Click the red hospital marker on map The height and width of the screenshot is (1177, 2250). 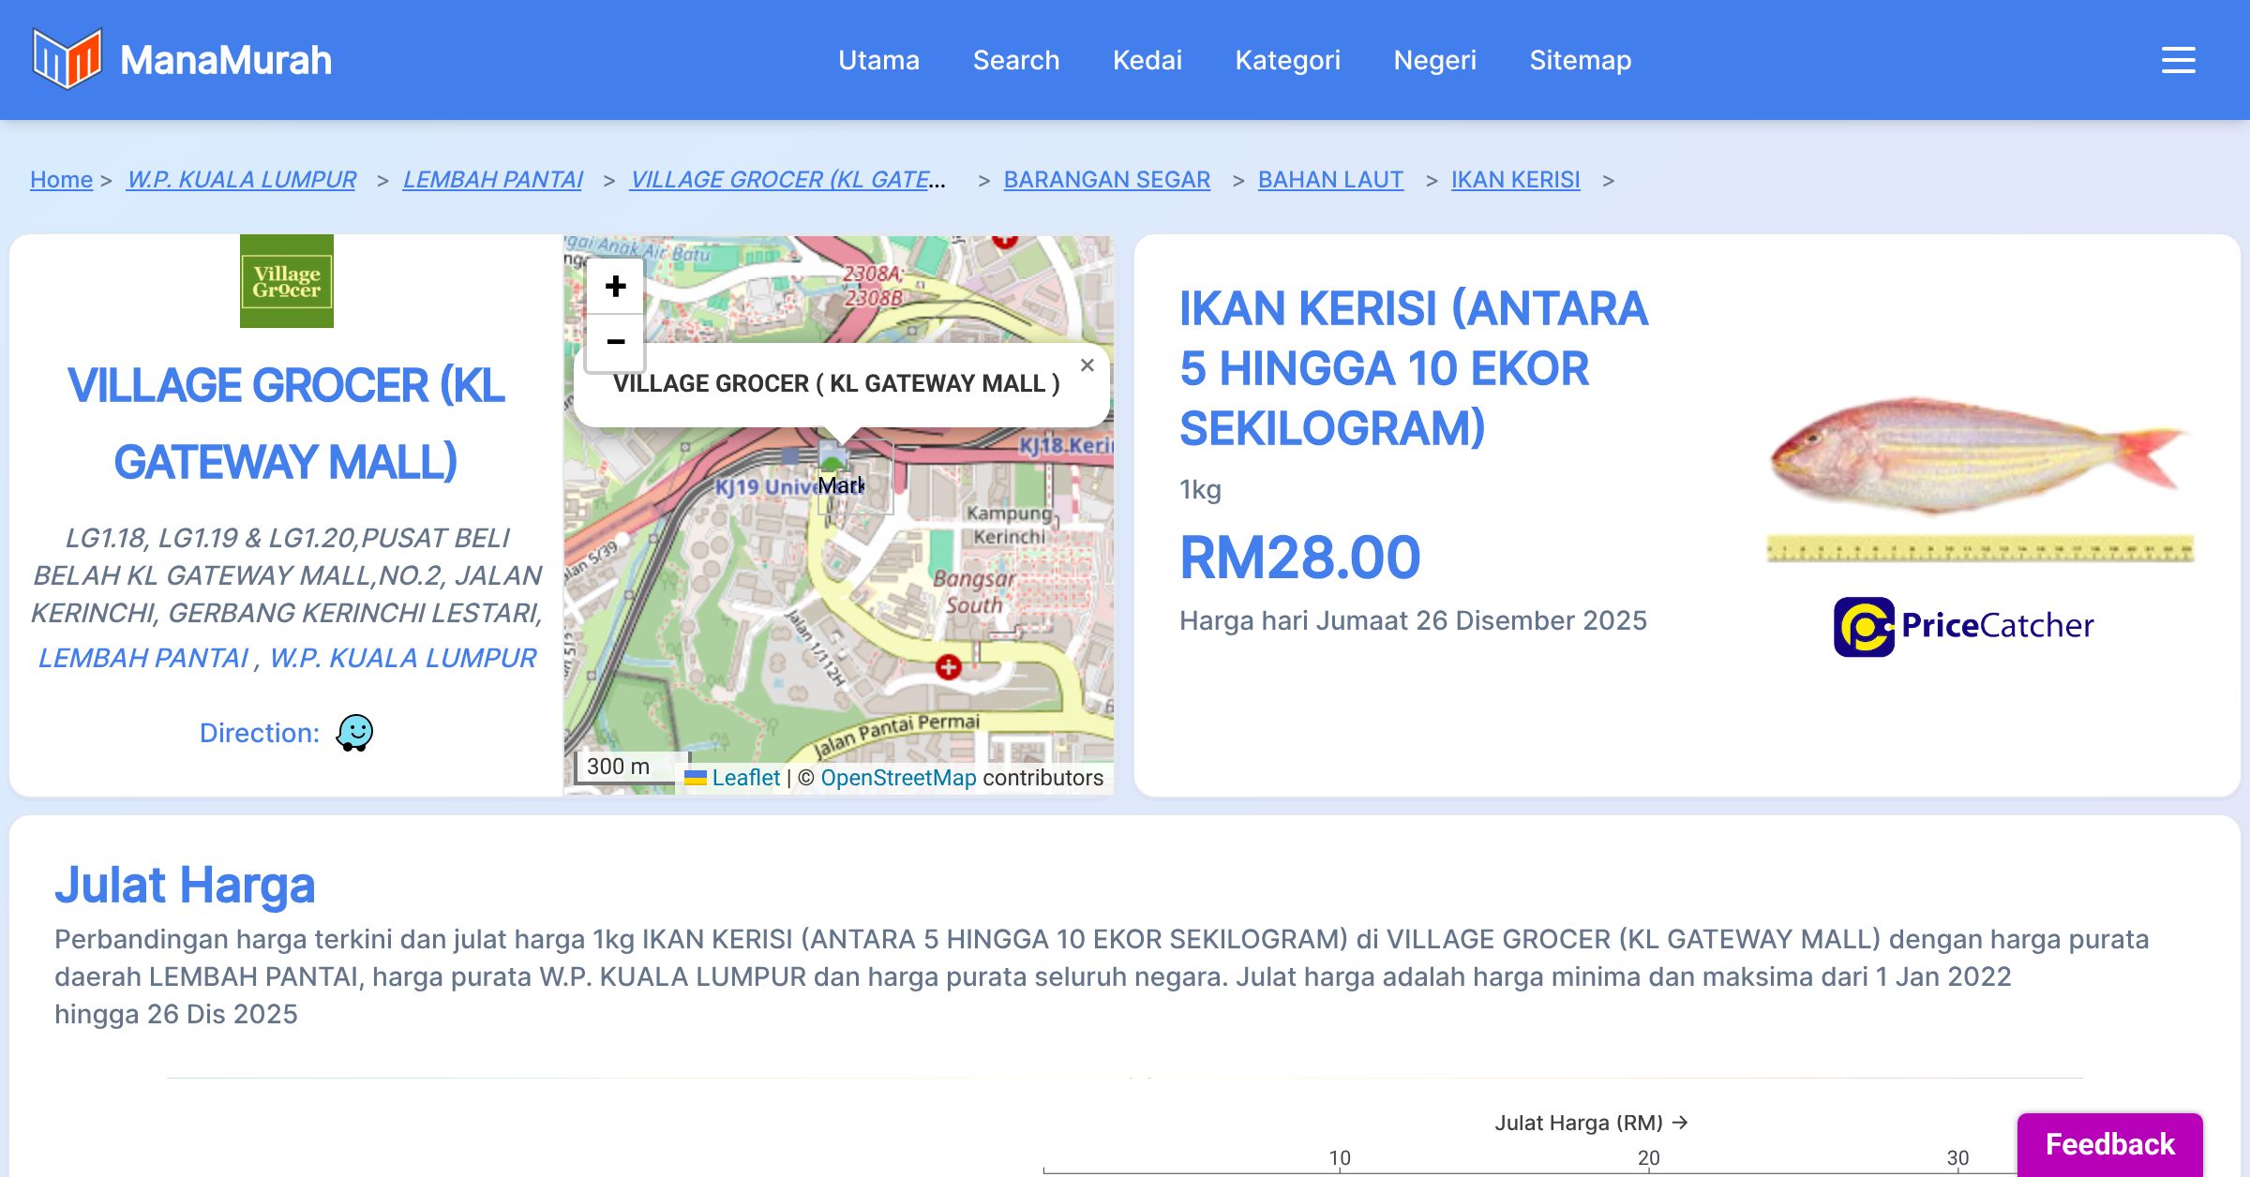pyautogui.click(x=948, y=666)
